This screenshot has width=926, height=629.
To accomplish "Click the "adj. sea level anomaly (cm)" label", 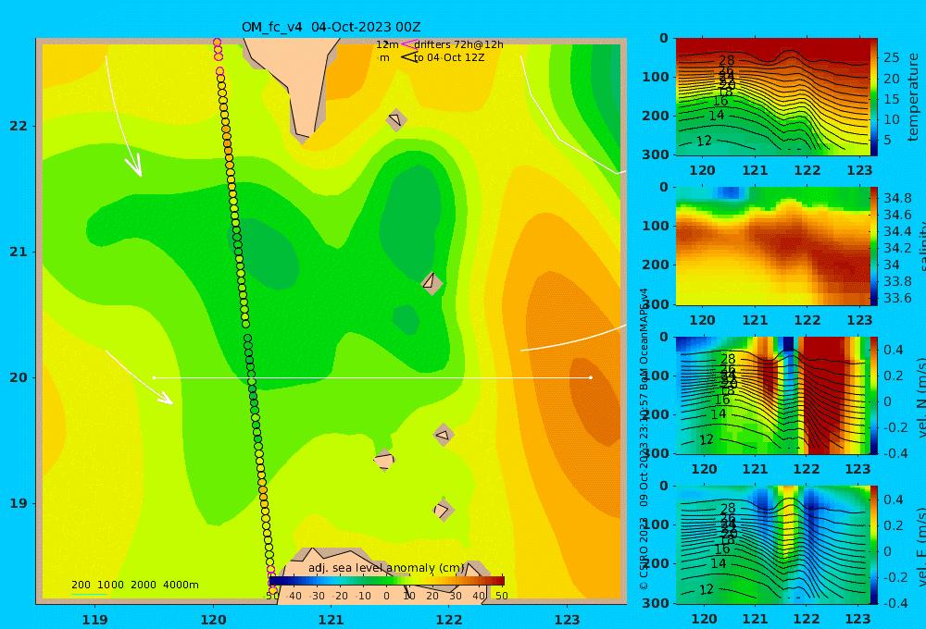I will click(x=386, y=568).
